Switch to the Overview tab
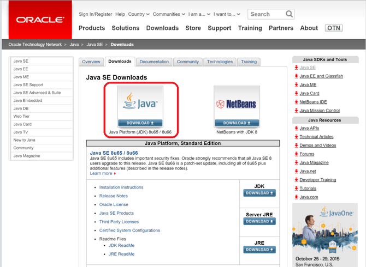Image resolution: width=366 pixels, height=267 pixels. [x=91, y=62]
